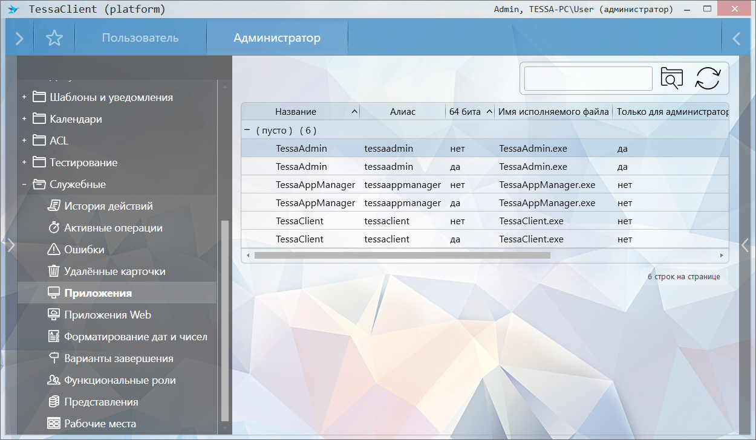Open Ошибки warning item
Image resolution: width=756 pixels, height=440 pixels.
click(84, 250)
